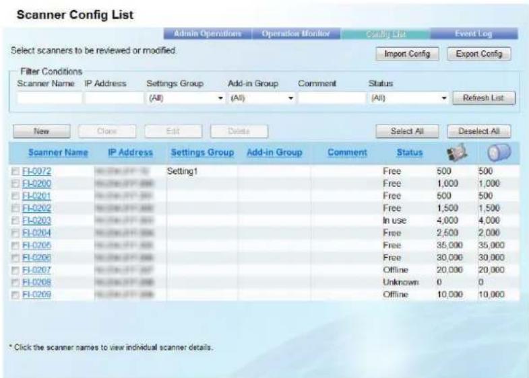Click Select All button

(x=407, y=131)
